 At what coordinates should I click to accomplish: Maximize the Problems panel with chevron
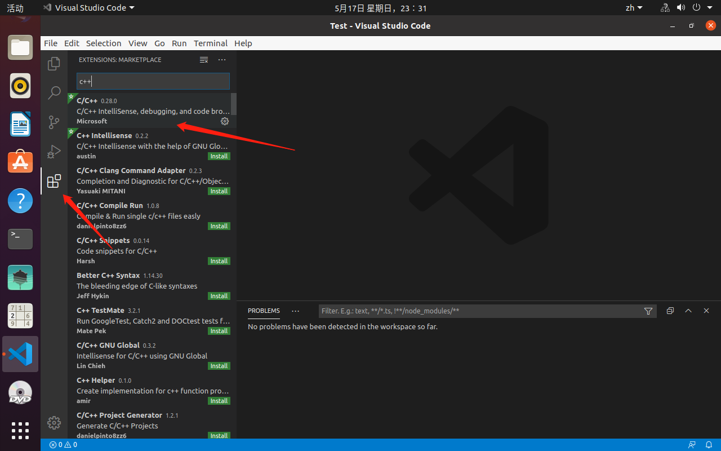tap(688, 311)
